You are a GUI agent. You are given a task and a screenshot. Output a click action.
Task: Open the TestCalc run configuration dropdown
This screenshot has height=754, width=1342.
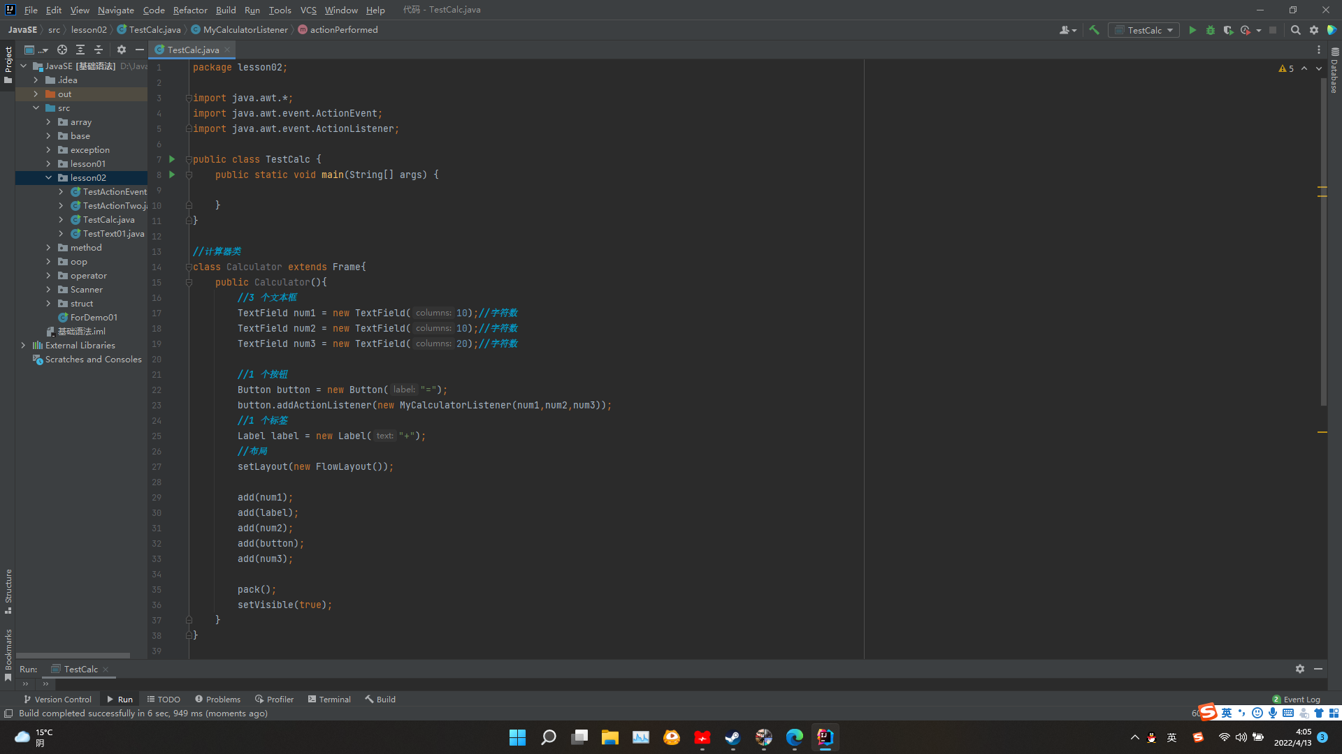click(1144, 30)
